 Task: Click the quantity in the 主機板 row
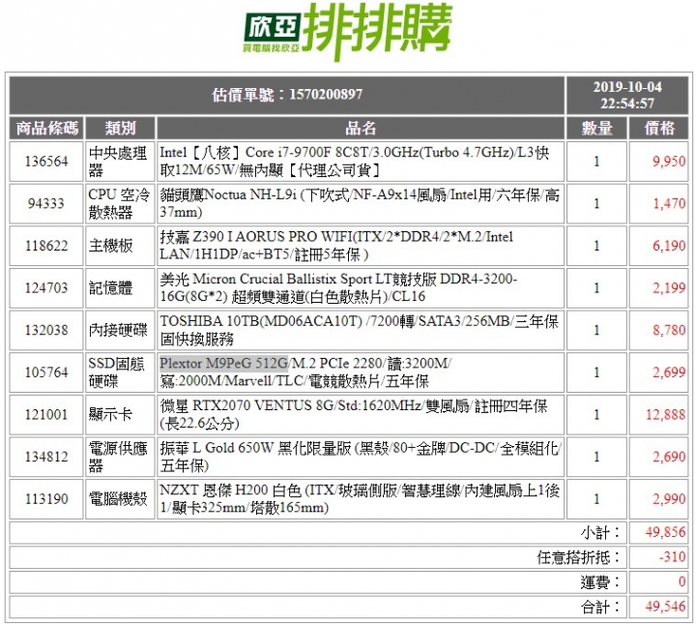pyautogui.click(x=596, y=246)
